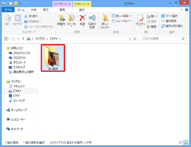Screen dimensions: 191x147
Task: Switch to the Share (共有) tab
Action: pos(34,10)
